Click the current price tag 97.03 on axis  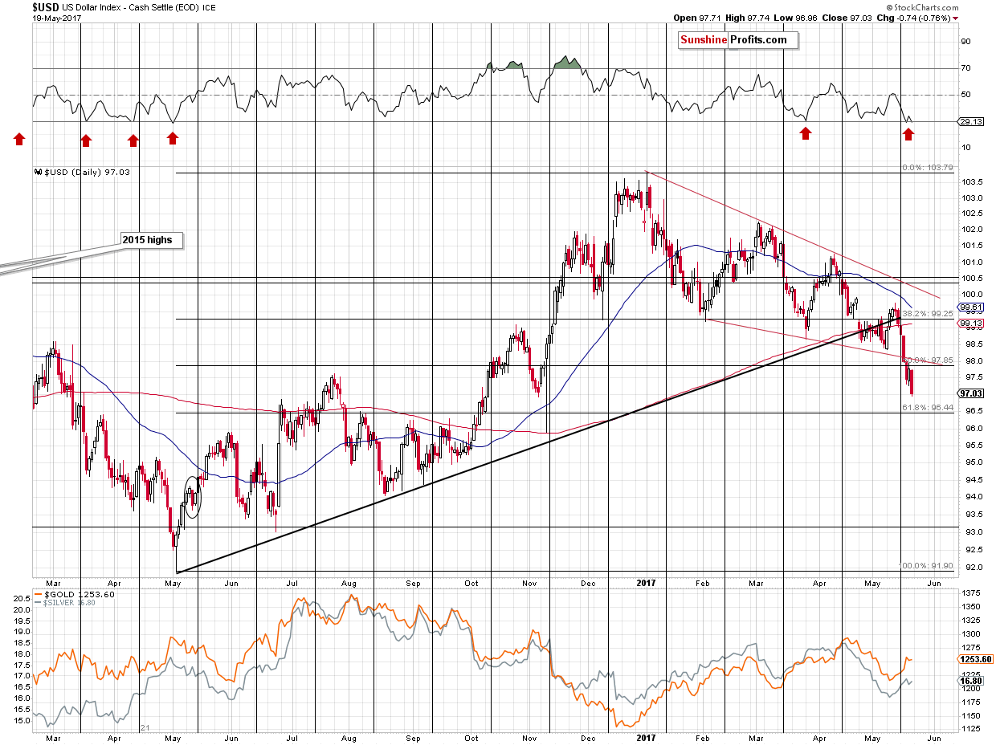[x=971, y=393]
